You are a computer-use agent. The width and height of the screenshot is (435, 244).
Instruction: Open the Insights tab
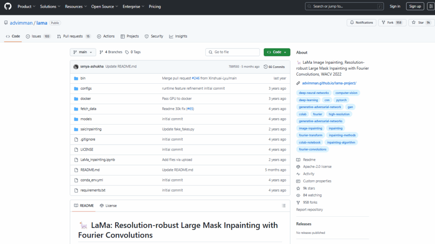coord(178,37)
